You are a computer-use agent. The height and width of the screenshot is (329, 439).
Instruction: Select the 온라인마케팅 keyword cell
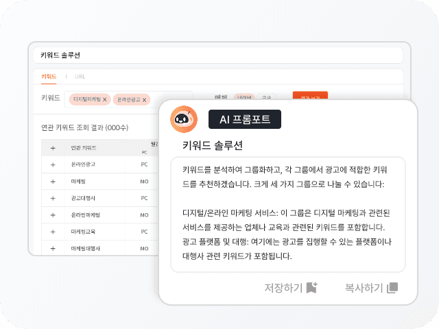pos(85,215)
